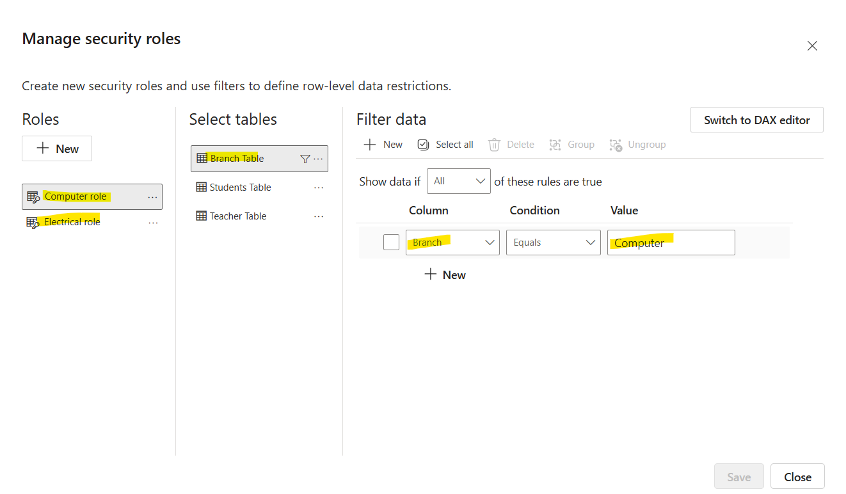846x494 pixels.
Task: Open the ellipsis menu for Branch Table
Action: [319, 158]
